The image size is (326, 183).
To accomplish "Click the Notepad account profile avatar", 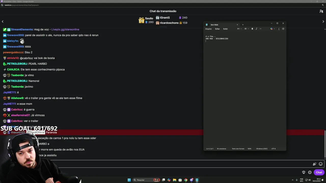I will tap(279, 29).
